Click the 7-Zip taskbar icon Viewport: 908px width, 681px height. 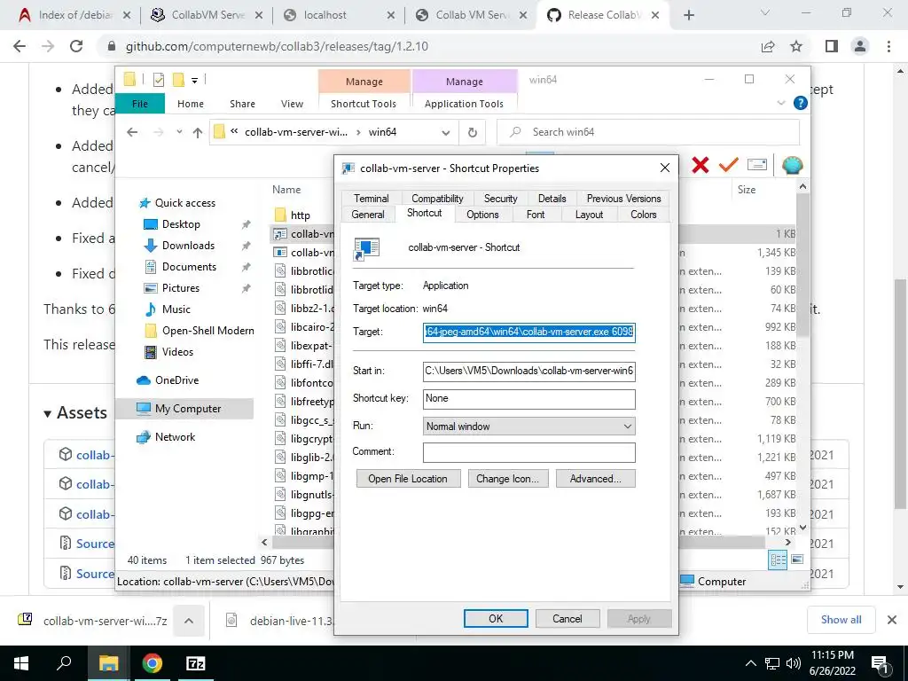coord(196,663)
